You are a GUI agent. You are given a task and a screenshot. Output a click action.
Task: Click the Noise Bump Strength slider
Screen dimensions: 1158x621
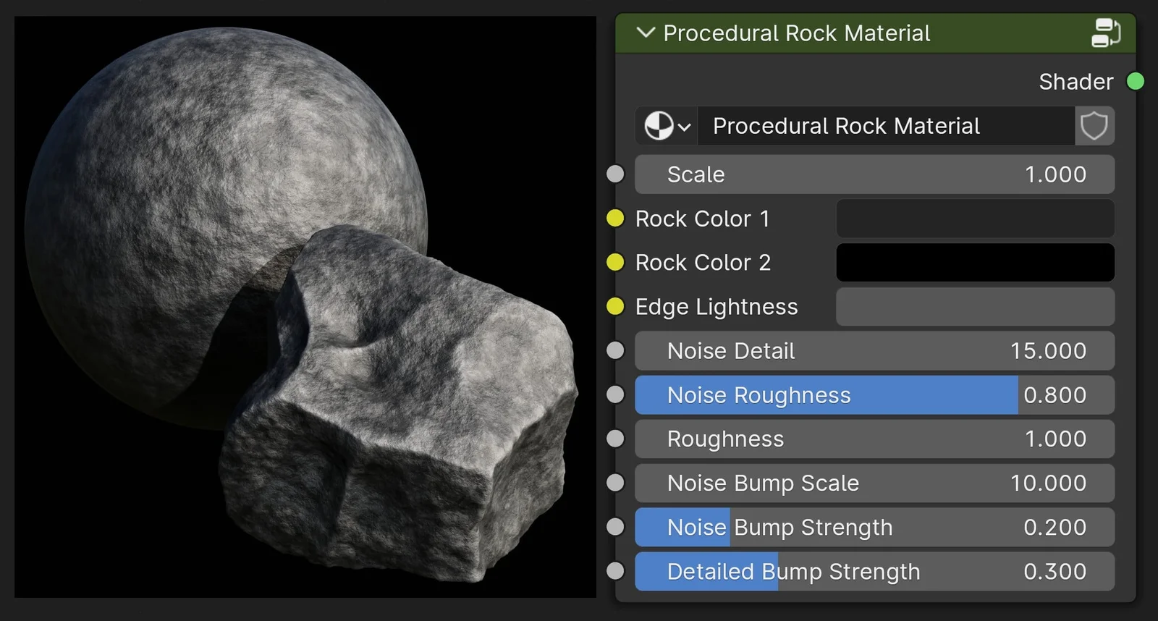(874, 528)
